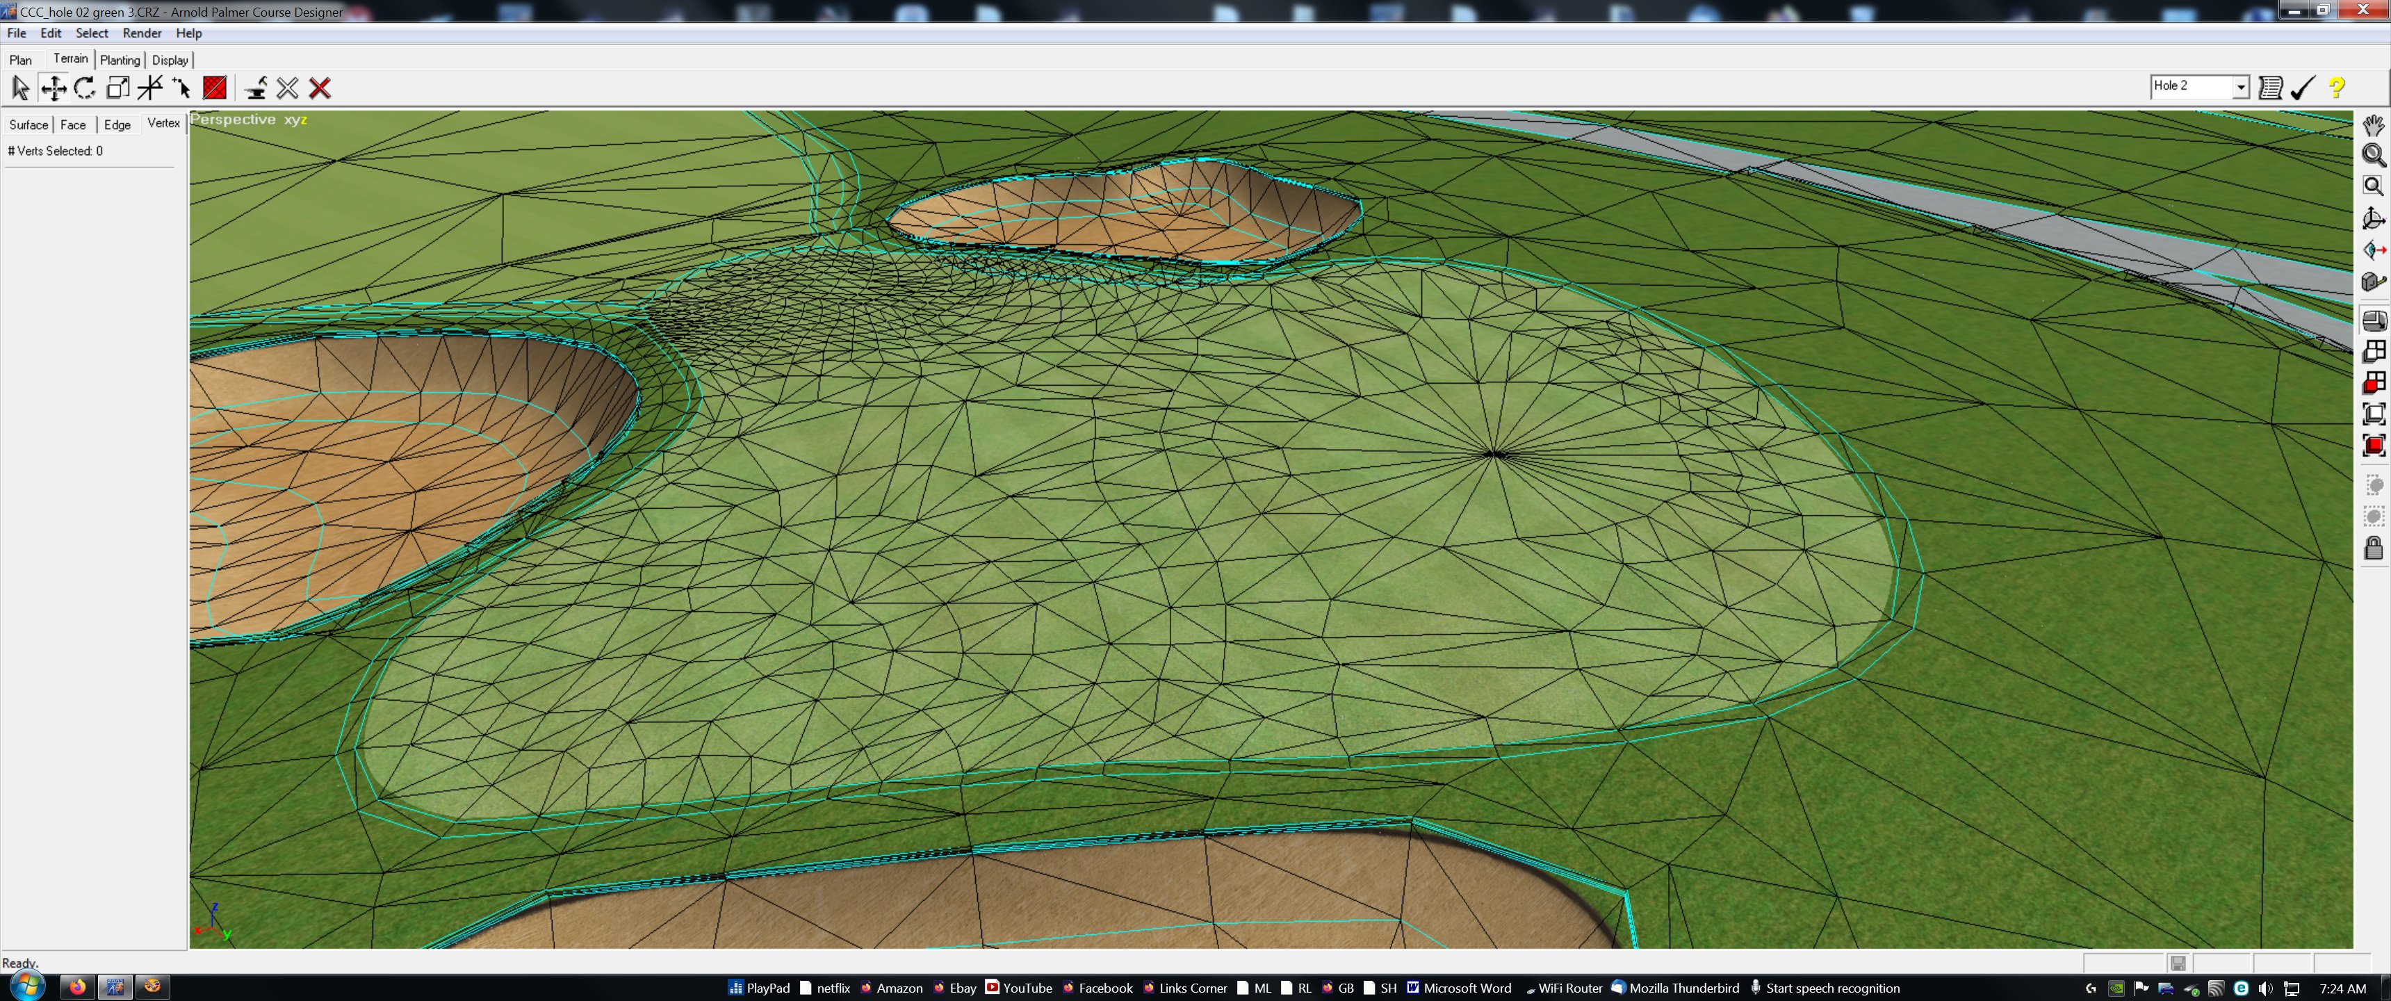The height and width of the screenshot is (1001, 2391).
Task: Click the red X delete icon
Action: [320, 88]
